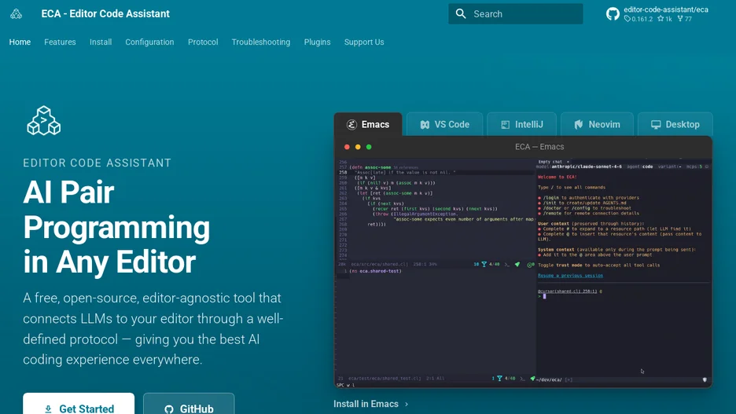Select the Emacs editor tab
Viewport: 736px width, 414px height.
click(368, 124)
